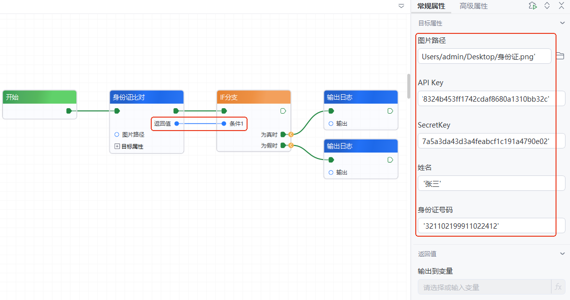Screen dimensions: 570x300
Task: Click the 返回值 blue data port
Action: tap(177, 123)
